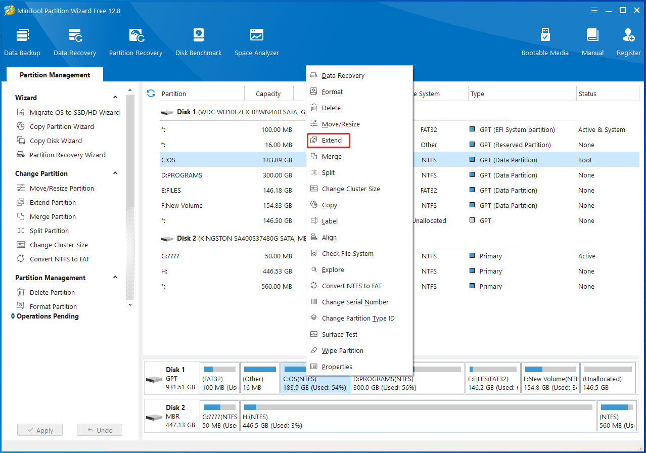The height and width of the screenshot is (453, 646).
Task: Select the H: partition row
Action: pos(399,271)
